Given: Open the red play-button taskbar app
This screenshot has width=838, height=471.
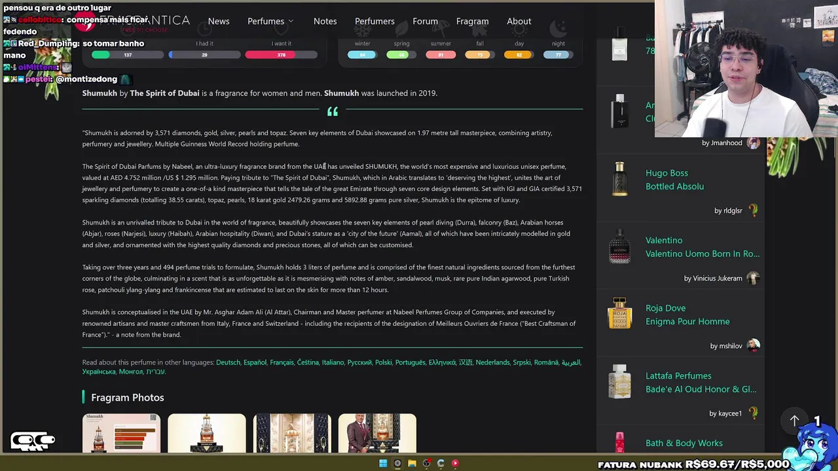Looking at the screenshot, I should [x=455, y=463].
